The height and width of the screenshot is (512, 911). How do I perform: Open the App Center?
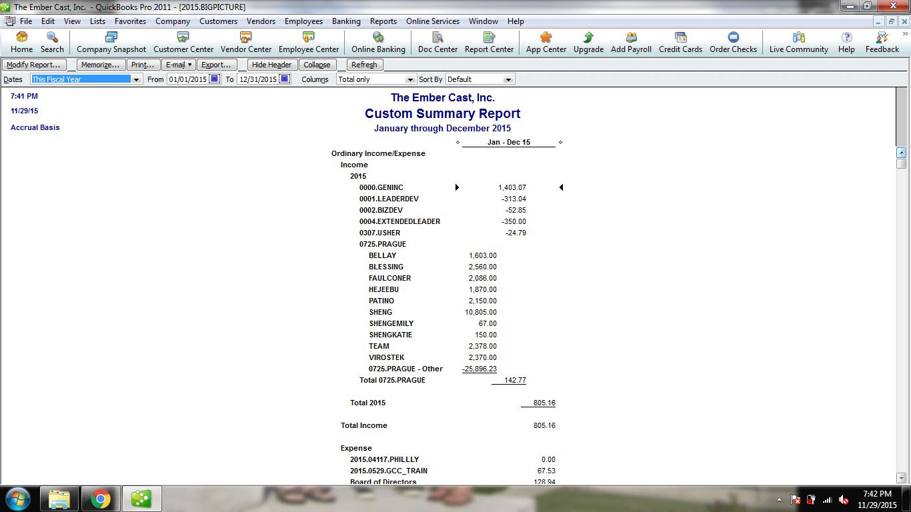click(546, 42)
